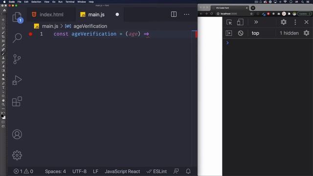Close the VS Code Font browser tab
This screenshot has width=313, height=176.
[246, 8]
